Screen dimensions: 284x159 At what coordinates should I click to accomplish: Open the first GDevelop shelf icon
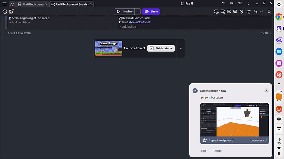click(279, 28)
